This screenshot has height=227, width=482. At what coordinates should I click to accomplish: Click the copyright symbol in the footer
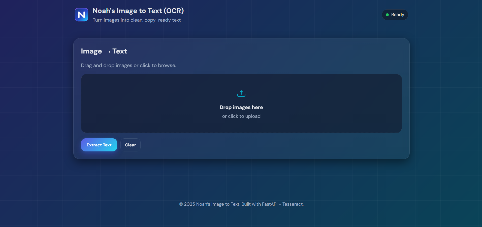pos(181,204)
